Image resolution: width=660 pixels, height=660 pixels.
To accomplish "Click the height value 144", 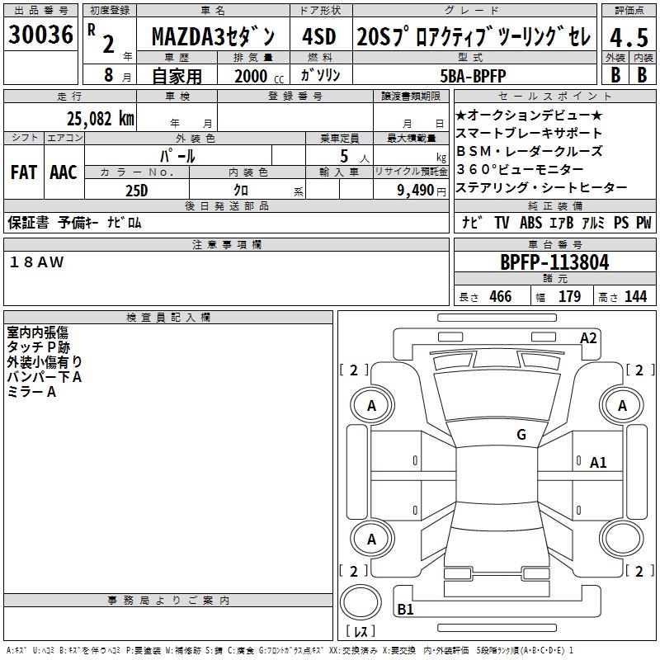I will [x=635, y=296].
